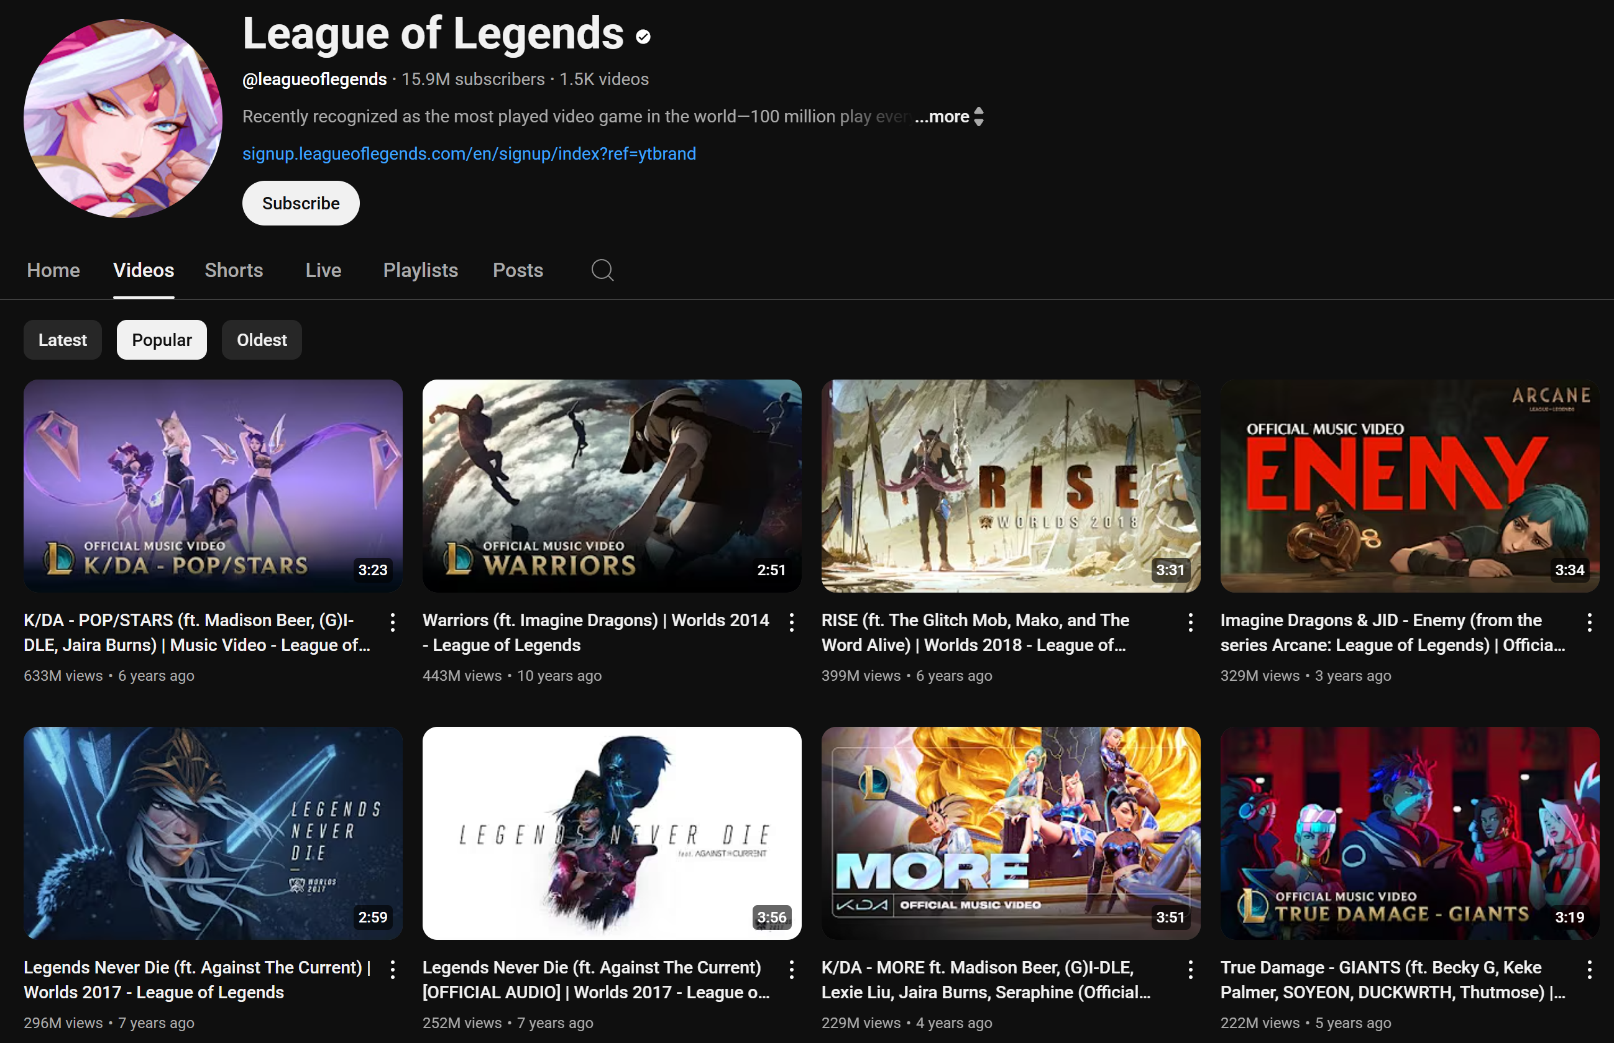Open RISE ft. The Glitch Mob title
1614x1043 pixels.
tap(975, 632)
